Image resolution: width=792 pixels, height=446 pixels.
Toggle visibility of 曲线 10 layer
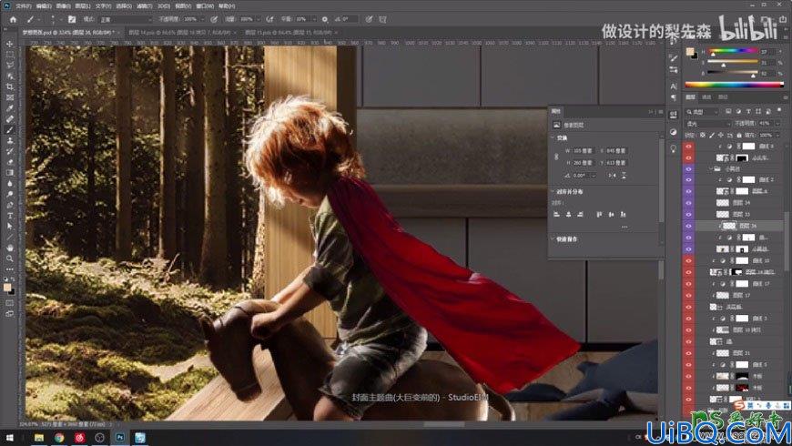click(688, 260)
